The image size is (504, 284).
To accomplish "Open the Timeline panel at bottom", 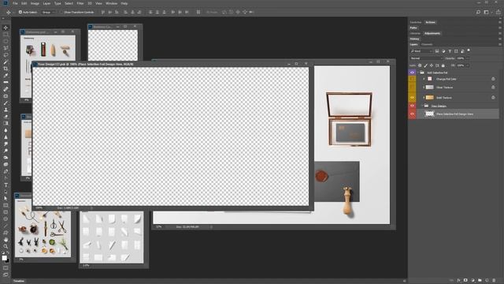I will 19,281.
